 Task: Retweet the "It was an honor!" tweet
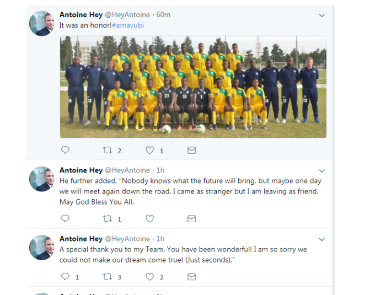(108, 150)
